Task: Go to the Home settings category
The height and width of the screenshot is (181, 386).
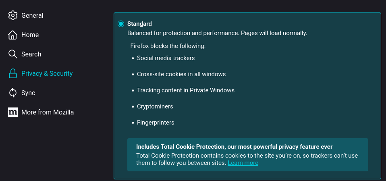Action: [30, 35]
